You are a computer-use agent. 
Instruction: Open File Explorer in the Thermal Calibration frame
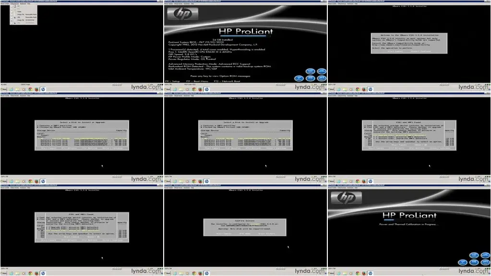(345, 273)
